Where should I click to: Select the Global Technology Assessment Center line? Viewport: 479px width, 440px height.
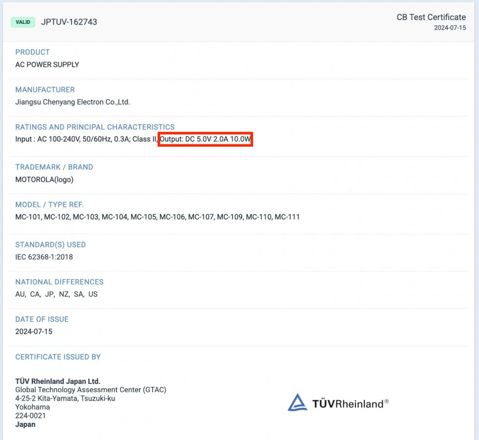[x=91, y=390]
